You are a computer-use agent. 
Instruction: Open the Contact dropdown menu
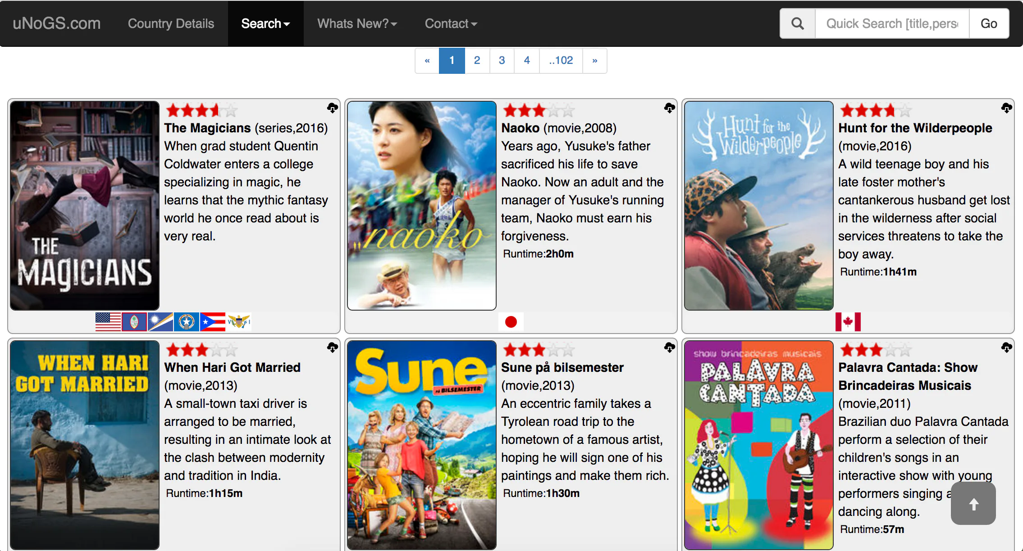click(451, 23)
